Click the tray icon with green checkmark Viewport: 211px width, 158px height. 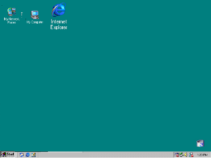pyautogui.click(x=181, y=154)
